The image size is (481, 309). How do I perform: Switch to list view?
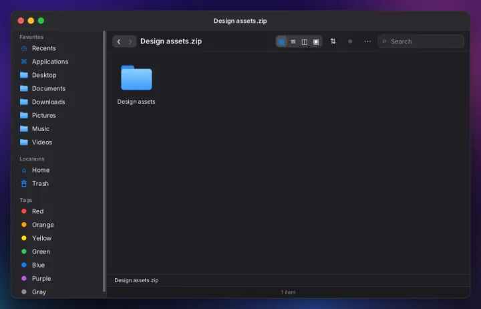click(x=293, y=41)
